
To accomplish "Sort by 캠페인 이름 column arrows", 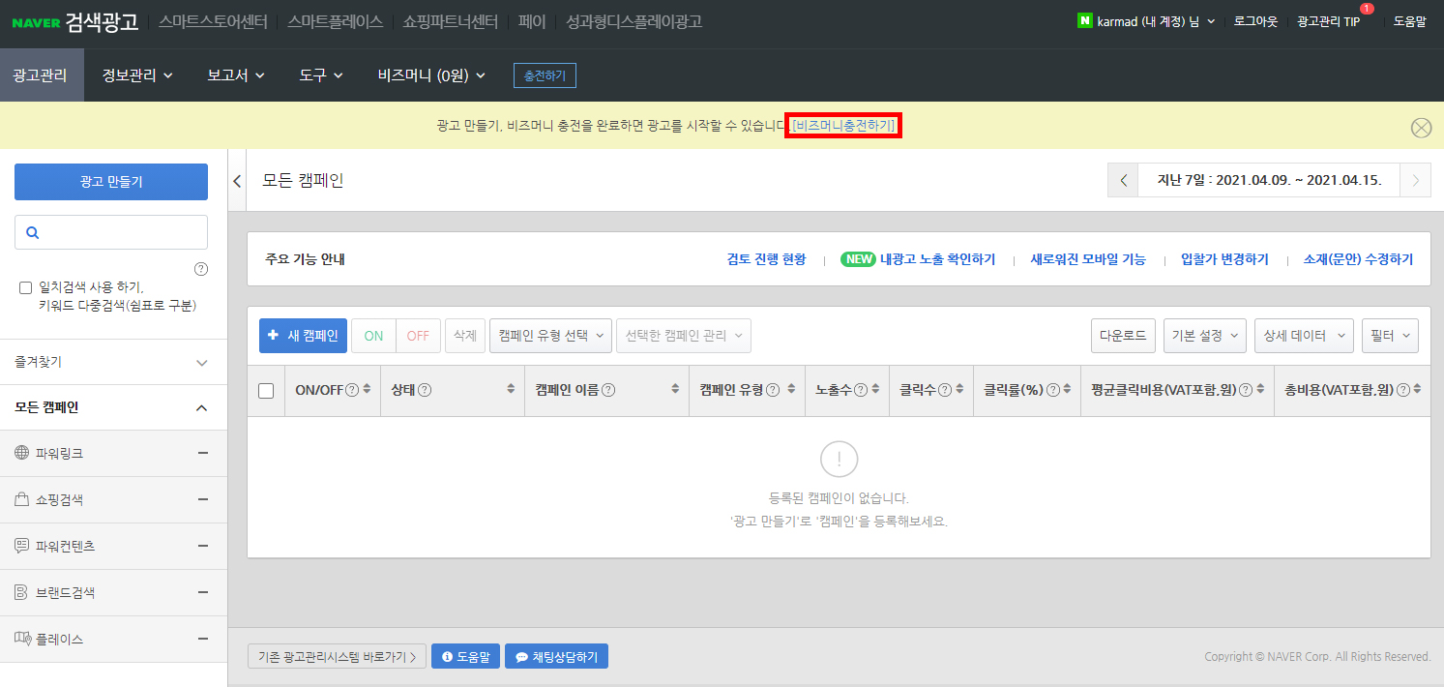I will [675, 390].
